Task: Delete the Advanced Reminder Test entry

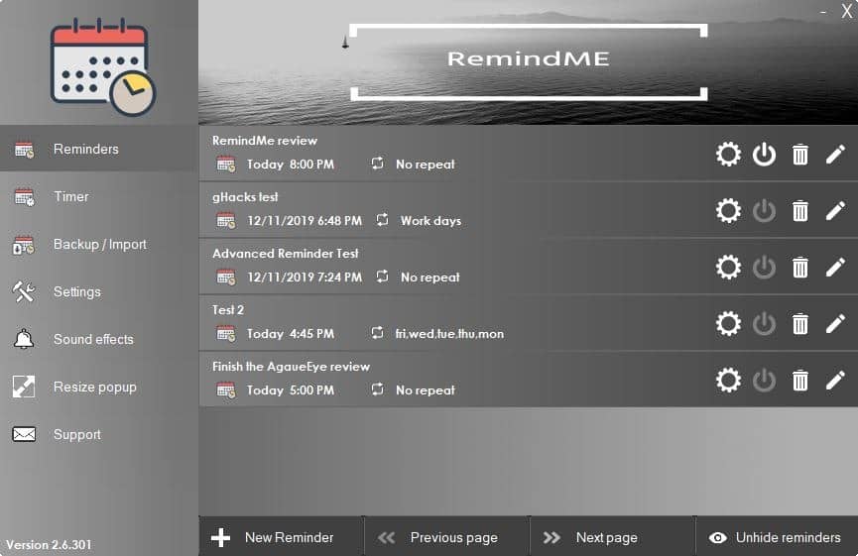Action: 800,268
